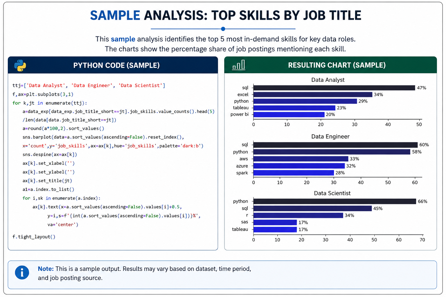Click the Data Scientist chart title

pos(332,193)
